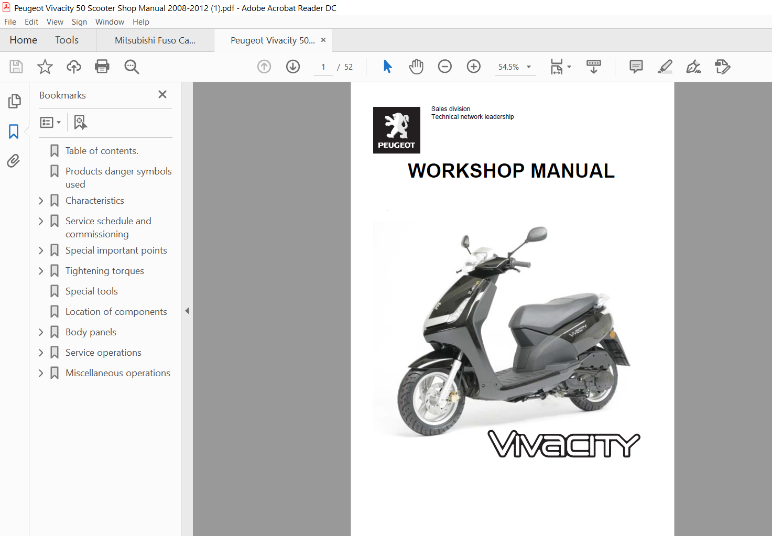Image resolution: width=772 pixels, height=536 pixels.
Task: Click the Find current bookmark icon
Action: click(80, 122)
